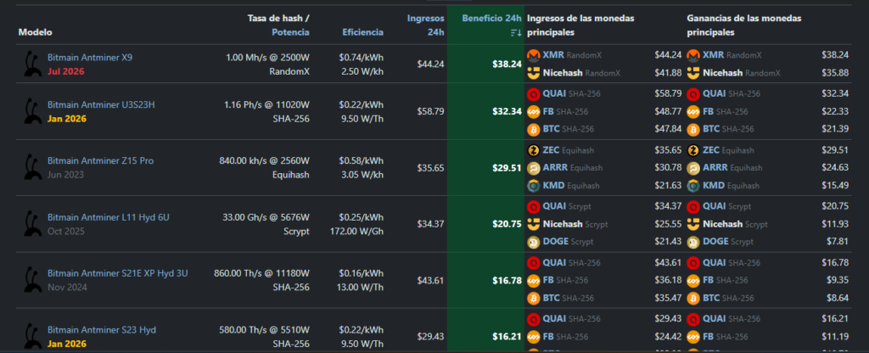Viewport: 869px width, 353px height.
Task: Click the 33.00 Gh/s @ 5676W hash rate
Action: (x=266, y=217)
